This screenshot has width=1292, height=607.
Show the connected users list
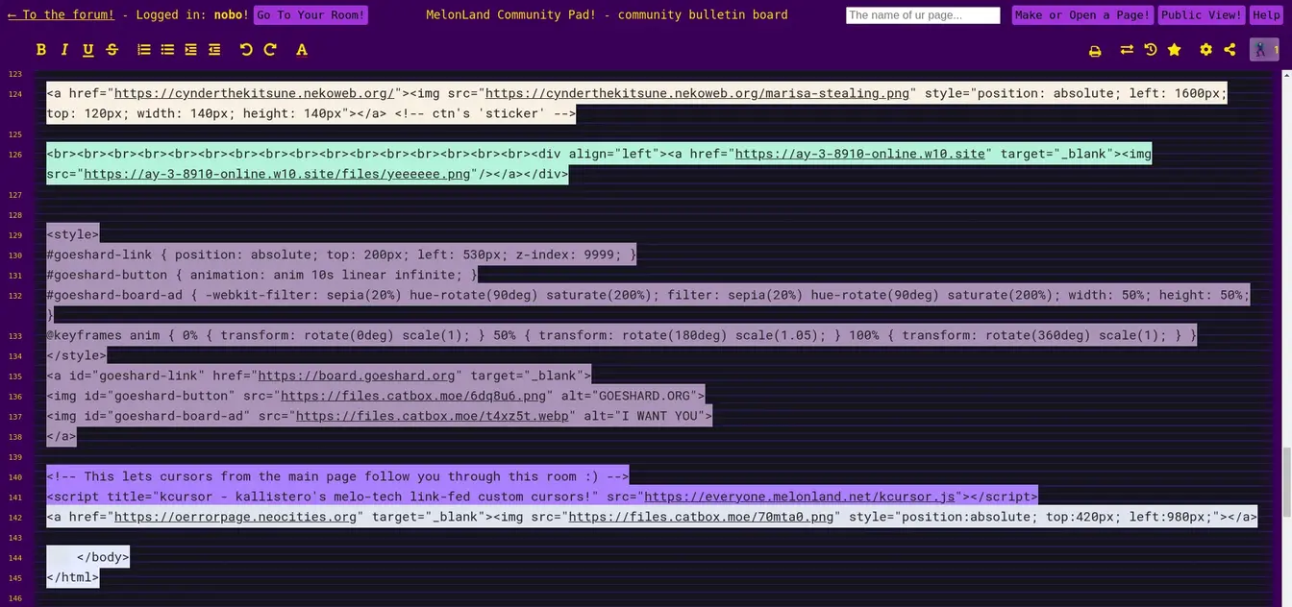pos(1263,50)
